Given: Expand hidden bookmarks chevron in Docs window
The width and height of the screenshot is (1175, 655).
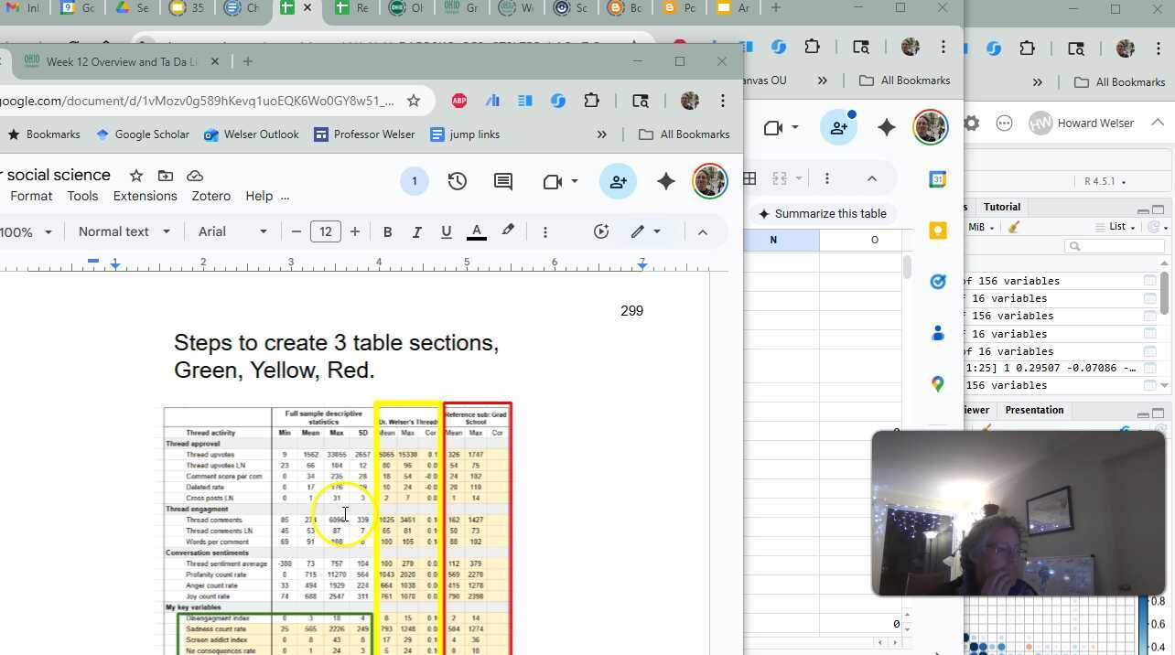Looking at the screenshot, I should point(601,134).
